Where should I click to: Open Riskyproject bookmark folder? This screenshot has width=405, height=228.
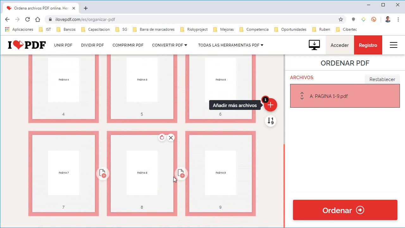(x=194, y=29)
